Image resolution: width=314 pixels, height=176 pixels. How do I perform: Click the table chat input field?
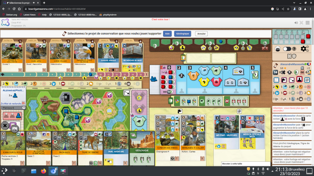[245, 164]
